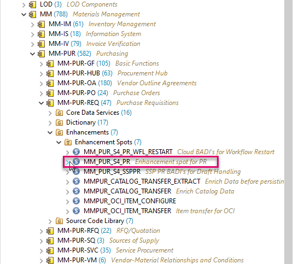Expand the Dictionary folder

coord(50,123)
